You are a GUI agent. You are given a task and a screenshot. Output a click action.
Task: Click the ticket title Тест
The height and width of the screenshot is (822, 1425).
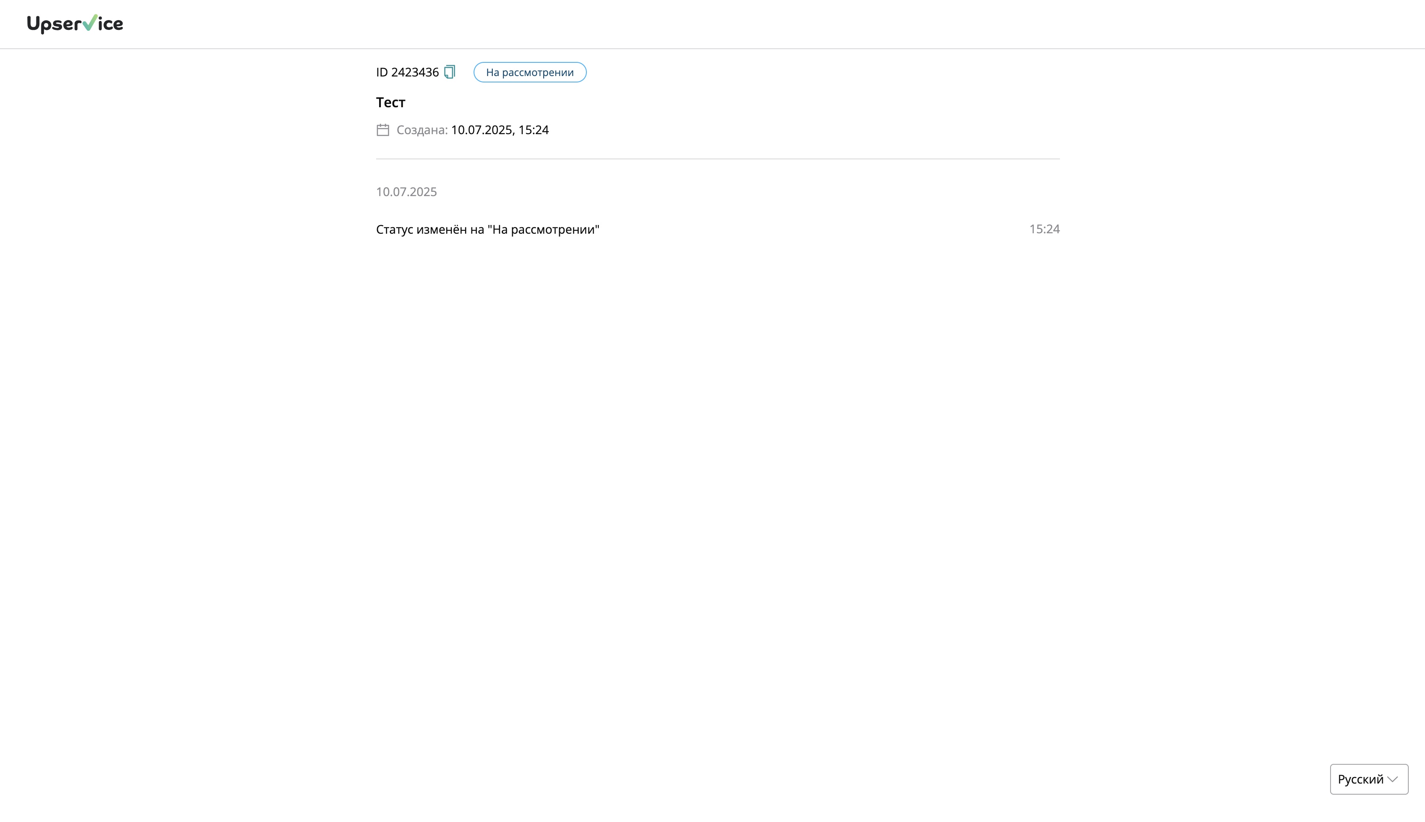coord(390,102)
